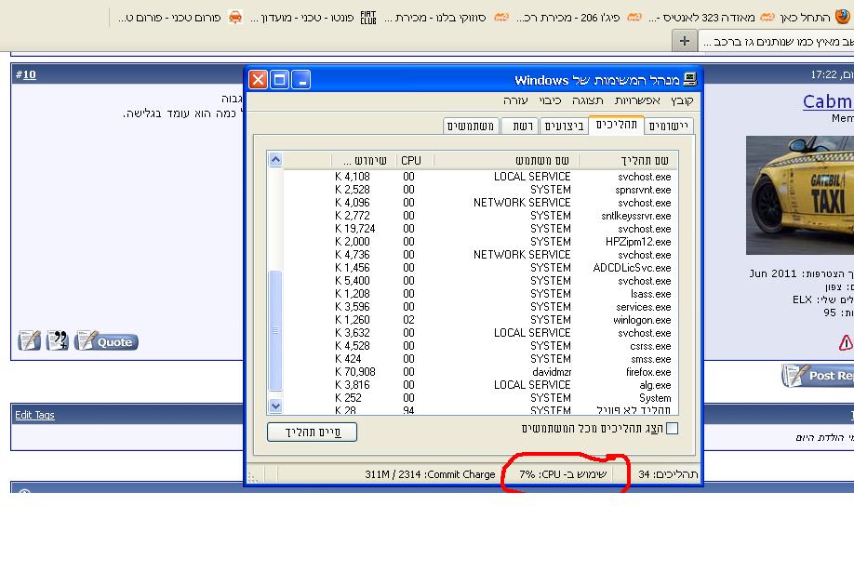Click the multi-quote icon with quotation marks
Viewport: 854px width, 572px height.
[58, 341]
